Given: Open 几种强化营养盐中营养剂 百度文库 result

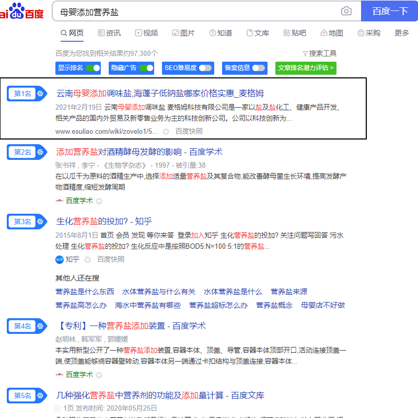Looking at the screenshot, I should pyautogui.click(x=160, y=396).
